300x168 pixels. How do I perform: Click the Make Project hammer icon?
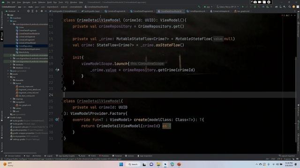199,7
